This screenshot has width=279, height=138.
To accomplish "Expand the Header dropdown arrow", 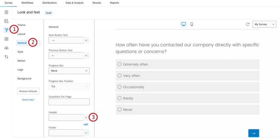I will (x=86, y=117).
